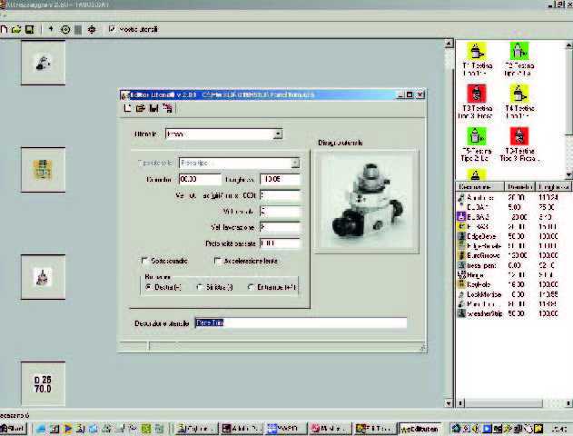Viewport: 573px width, 436px height.
Task: Click Save icon in Editor Utensili toolbar
Action: tap(153, 108)
